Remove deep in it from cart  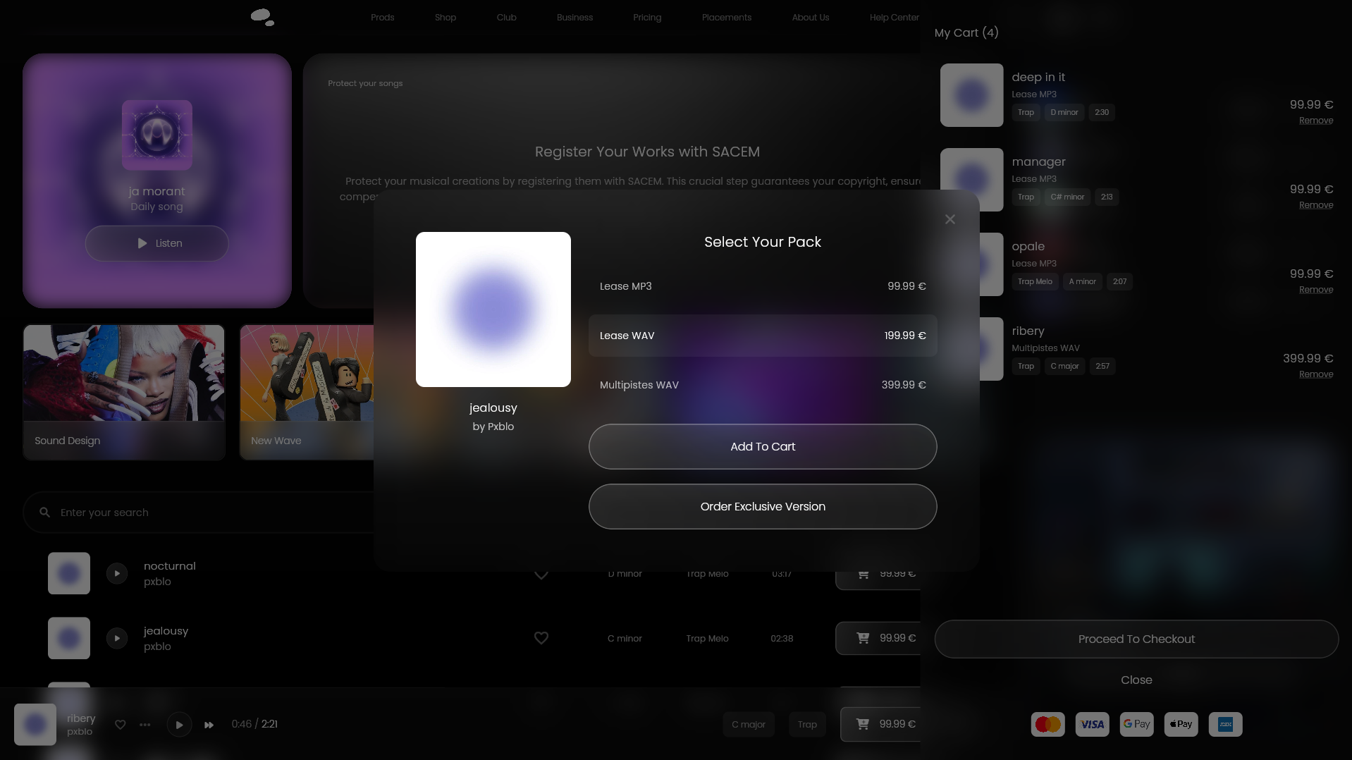(x=1316, y=121)
